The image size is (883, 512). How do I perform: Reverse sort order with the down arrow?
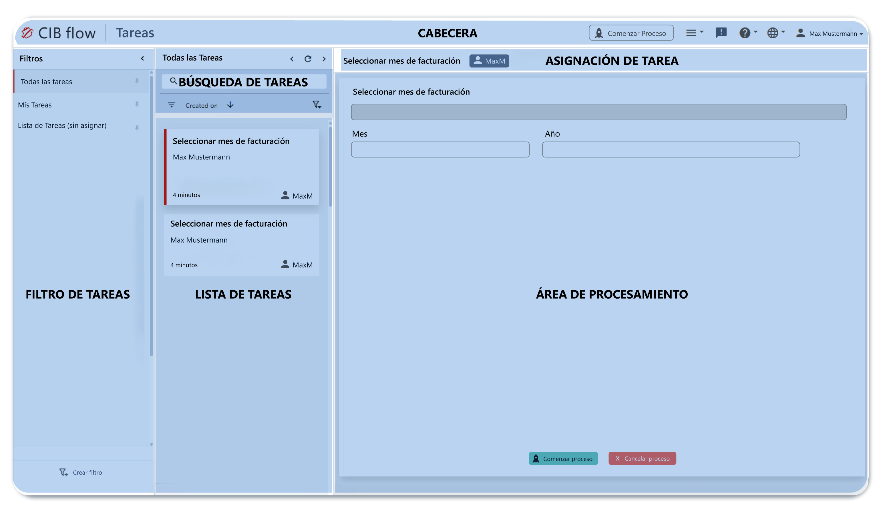[230, 105]
